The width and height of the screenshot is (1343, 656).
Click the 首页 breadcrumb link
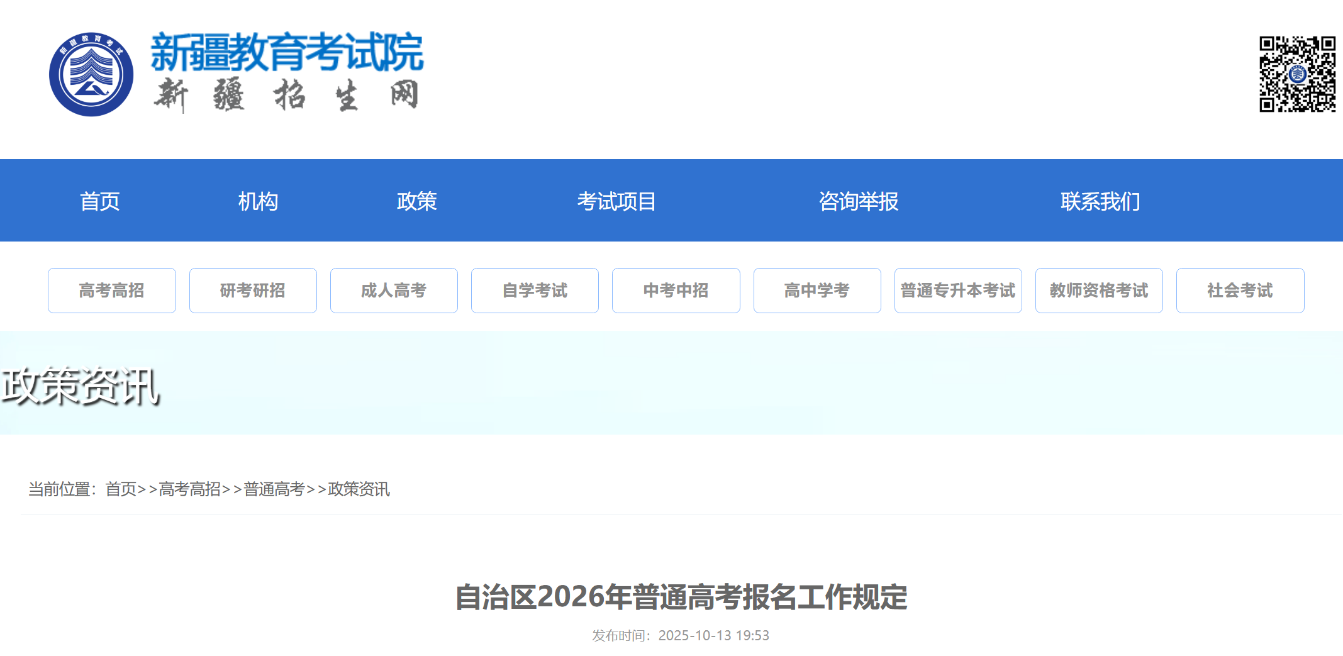click(x=121, y=489)
